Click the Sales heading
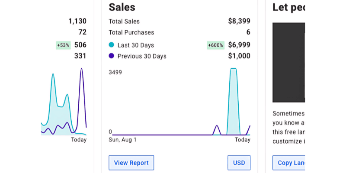 (x=122, y=7)
